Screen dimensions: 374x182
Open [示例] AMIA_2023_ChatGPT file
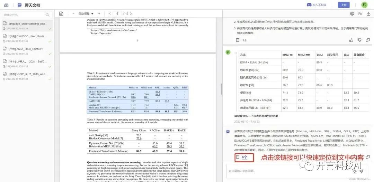(27, 51)
